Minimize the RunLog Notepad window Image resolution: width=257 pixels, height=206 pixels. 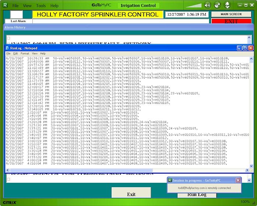point(239,48)
